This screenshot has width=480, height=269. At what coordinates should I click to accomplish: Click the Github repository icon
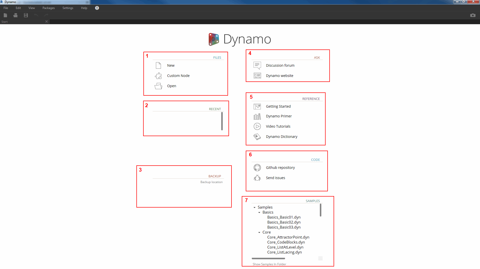point(257,168)
